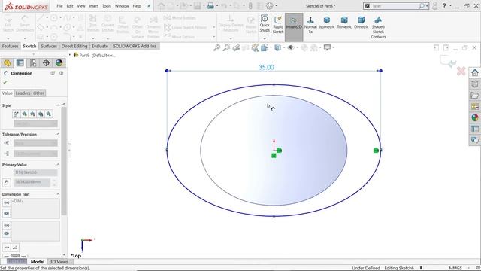The width and height of the screenshot is (481, 271).
Task: Open the PropertyManager panel tab
Action: pyautogui.click(x=20, y=63)
